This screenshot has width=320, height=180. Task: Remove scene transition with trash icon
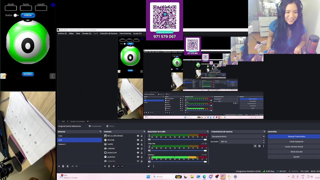(259, 146)
